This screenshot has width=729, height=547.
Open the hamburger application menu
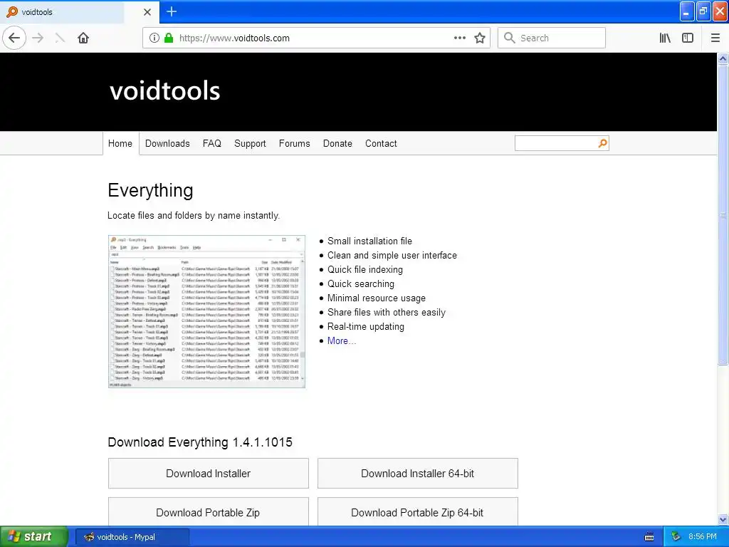715,38
